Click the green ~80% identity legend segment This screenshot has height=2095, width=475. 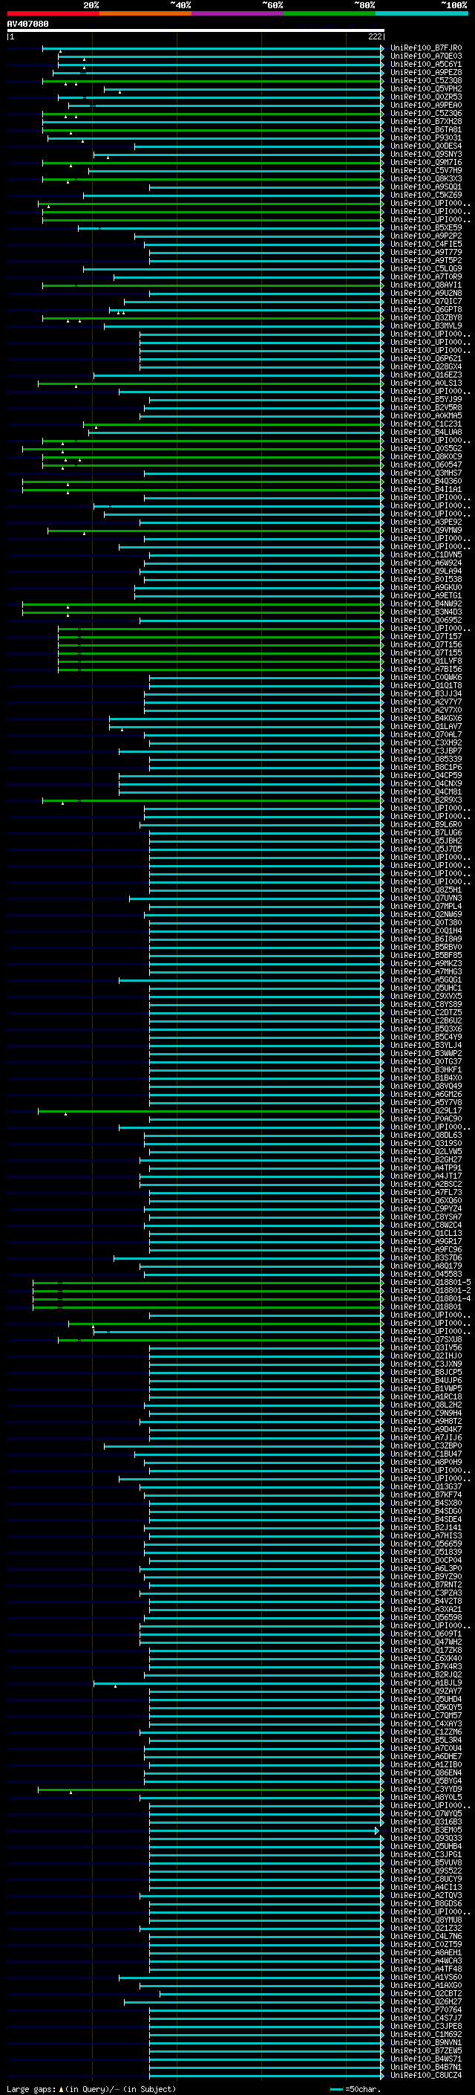330,14
